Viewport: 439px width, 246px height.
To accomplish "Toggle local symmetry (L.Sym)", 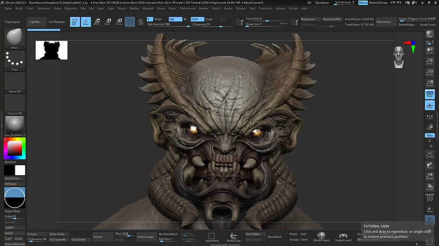I will click(429, 117).
